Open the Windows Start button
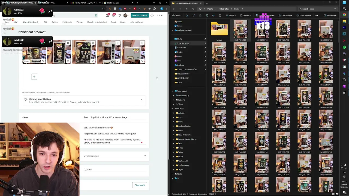 (x=344, y=3)
